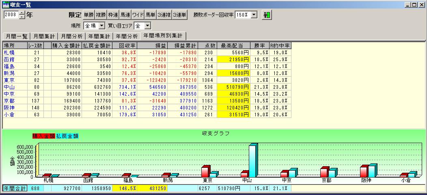Screen dimensions: 427x195
Task: Increase the year with up arrow
Action: pyautogui.click(x=22, y=13)
